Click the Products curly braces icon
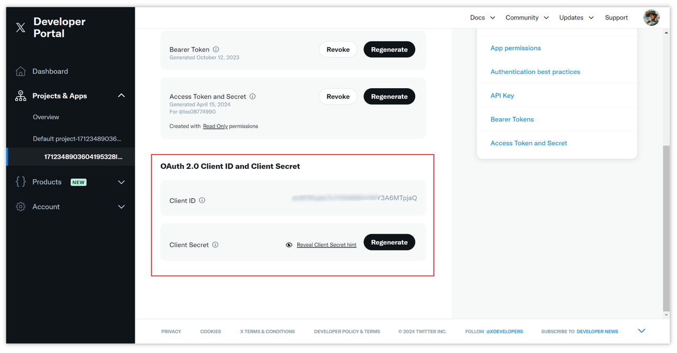The width and height of the screenshot is (677, 353). (21, 182)
